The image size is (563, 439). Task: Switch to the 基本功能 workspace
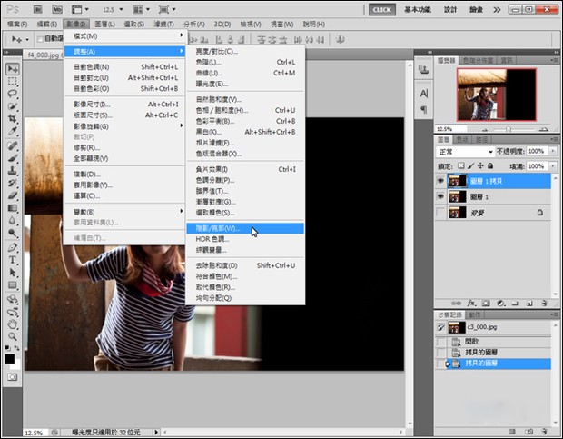pyautogui.click(x=419, y=8)
